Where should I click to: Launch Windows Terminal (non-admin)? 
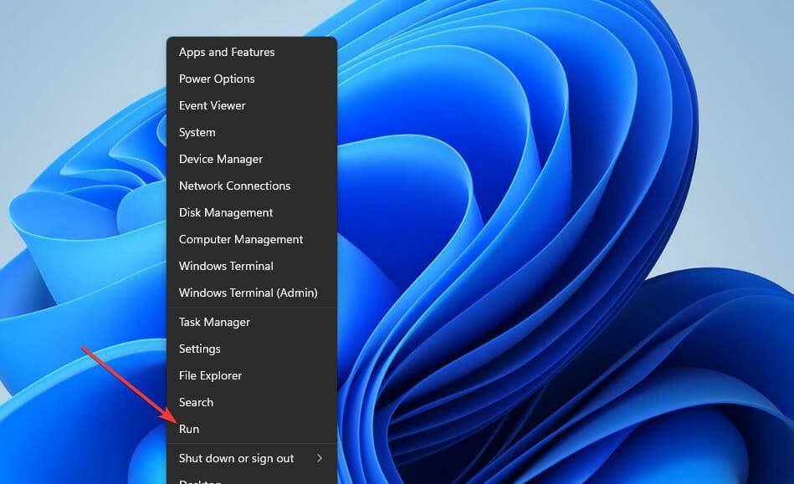(x=226, y=266)
